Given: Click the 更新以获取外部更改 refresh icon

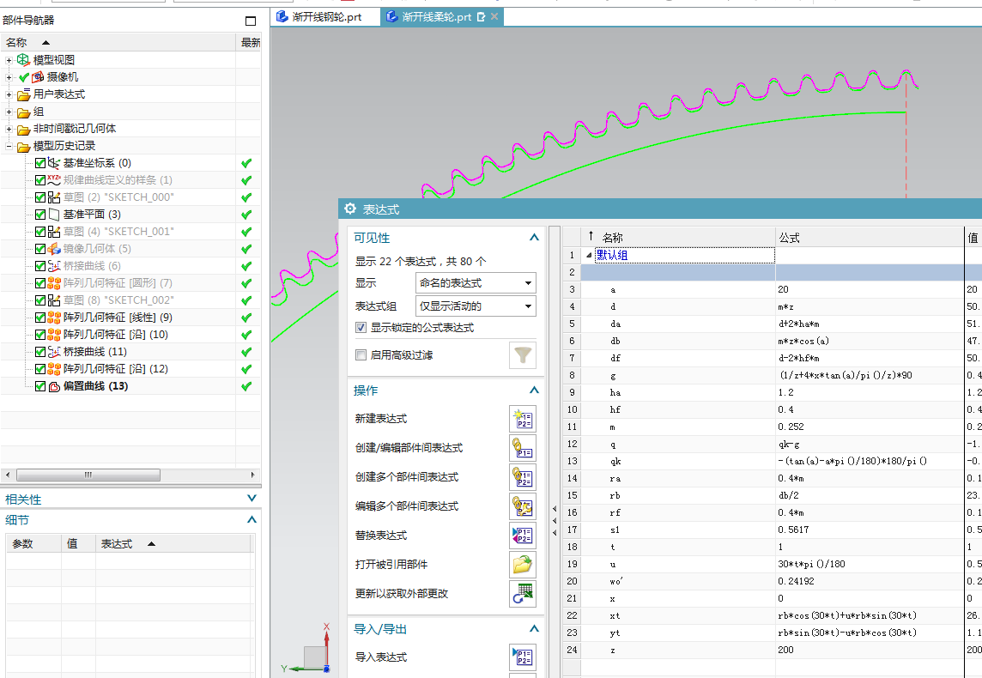Looking at the screenshot, I should pos(522,594).
